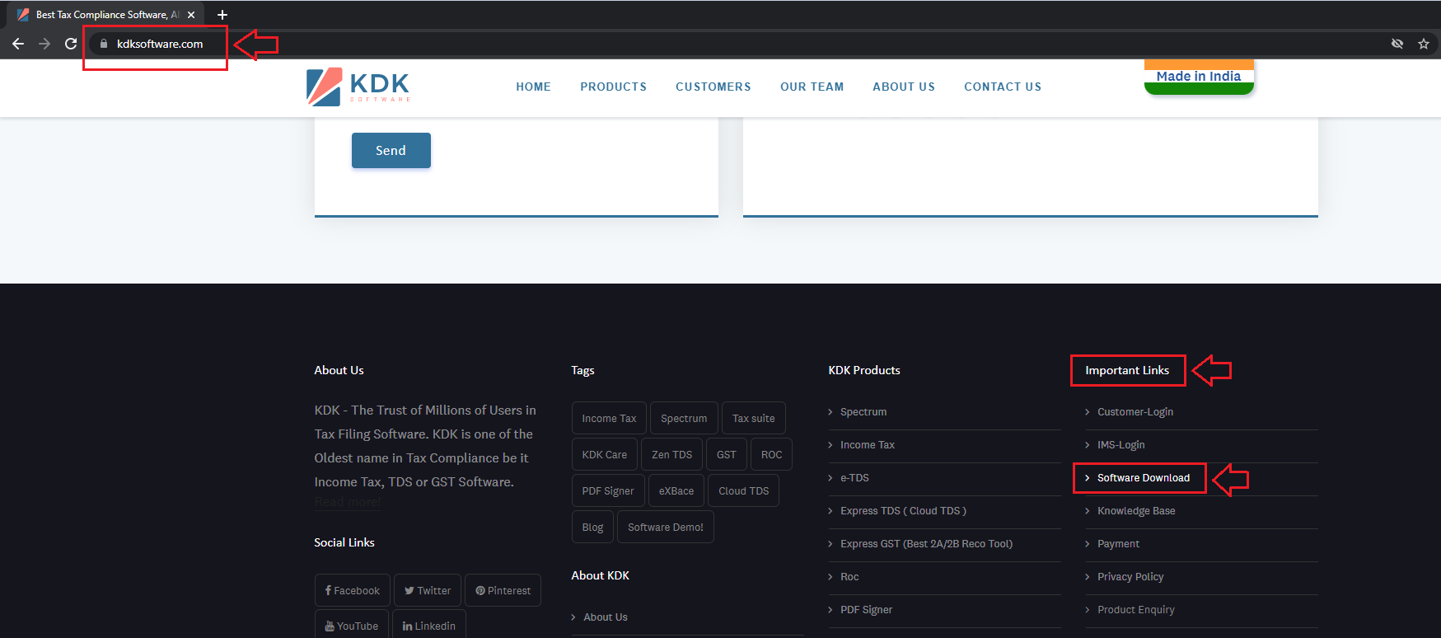This screenshot has height=638, width=1441.
Task: Open the Payment link
Action: (1118, 543)
